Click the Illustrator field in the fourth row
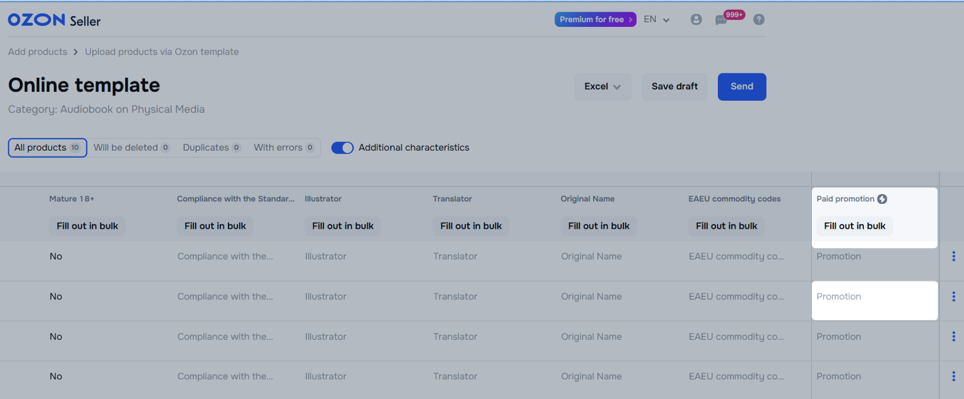The height and width of the screenshot is (399, 964). point(325,376)
